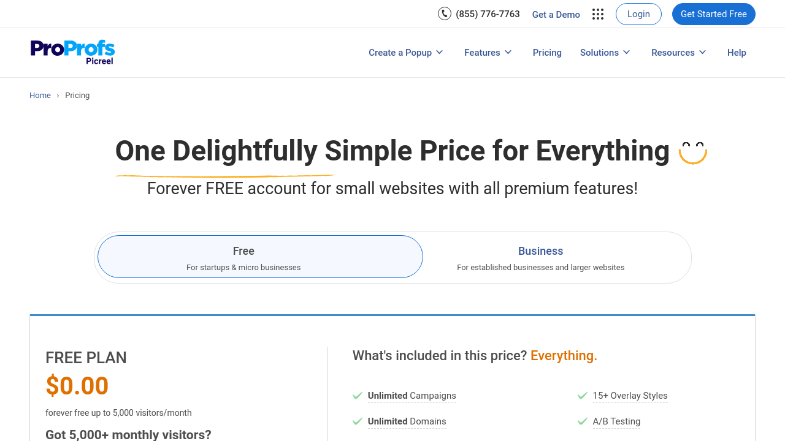Viewport: 785px width, 441px height.
Task: Click the checkmark beside 15+ Overlay Styles
Action: (x=583, y=396)
